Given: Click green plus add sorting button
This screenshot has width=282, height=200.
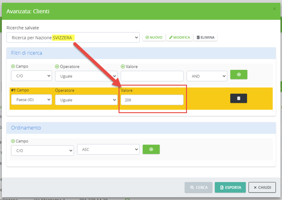Looking at the screenshot, I should pyautogui.click(x=151, y=149).
